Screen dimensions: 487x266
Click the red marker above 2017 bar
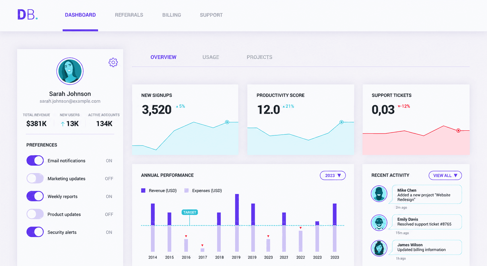click(202, 245)
